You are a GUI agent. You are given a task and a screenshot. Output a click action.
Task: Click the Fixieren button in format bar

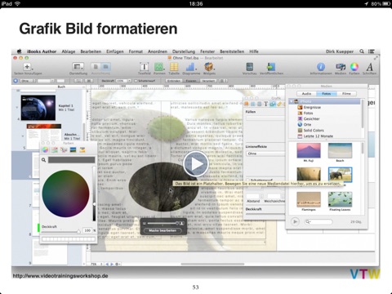tap(191, 81)
